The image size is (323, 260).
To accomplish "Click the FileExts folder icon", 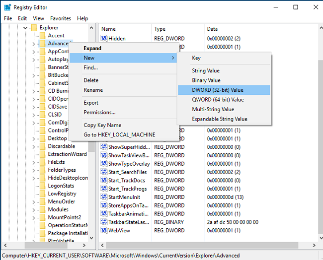I will pos(42,162).
